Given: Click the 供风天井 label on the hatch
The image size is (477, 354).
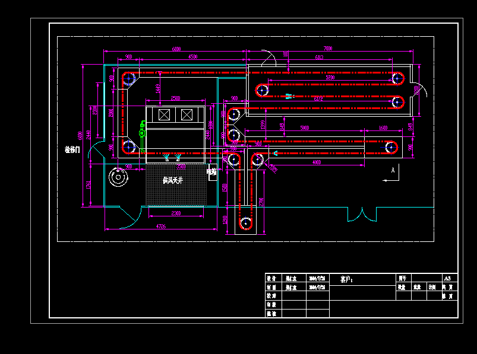Looking at the screenshot, I should click(172, 180).
